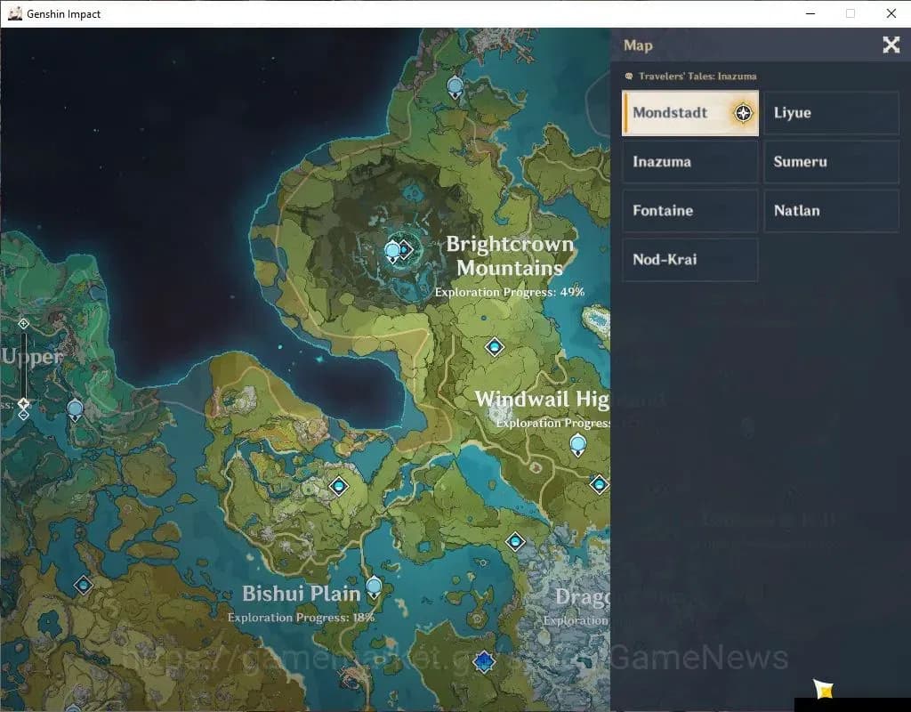Select the waypoint pin north of Brightcrown Mountains

click(455, 88)
